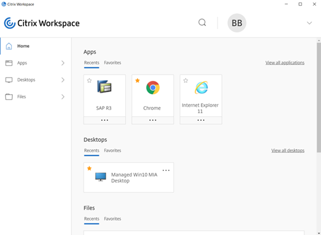Launch the SAP R3 app icon
Screen dimensions: 321x235
tap(104, 88)
